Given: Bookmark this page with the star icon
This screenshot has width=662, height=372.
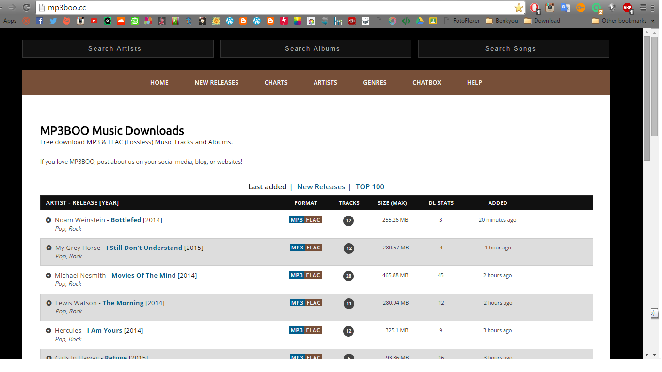Looking at the screenshot, I should point(519,8).
